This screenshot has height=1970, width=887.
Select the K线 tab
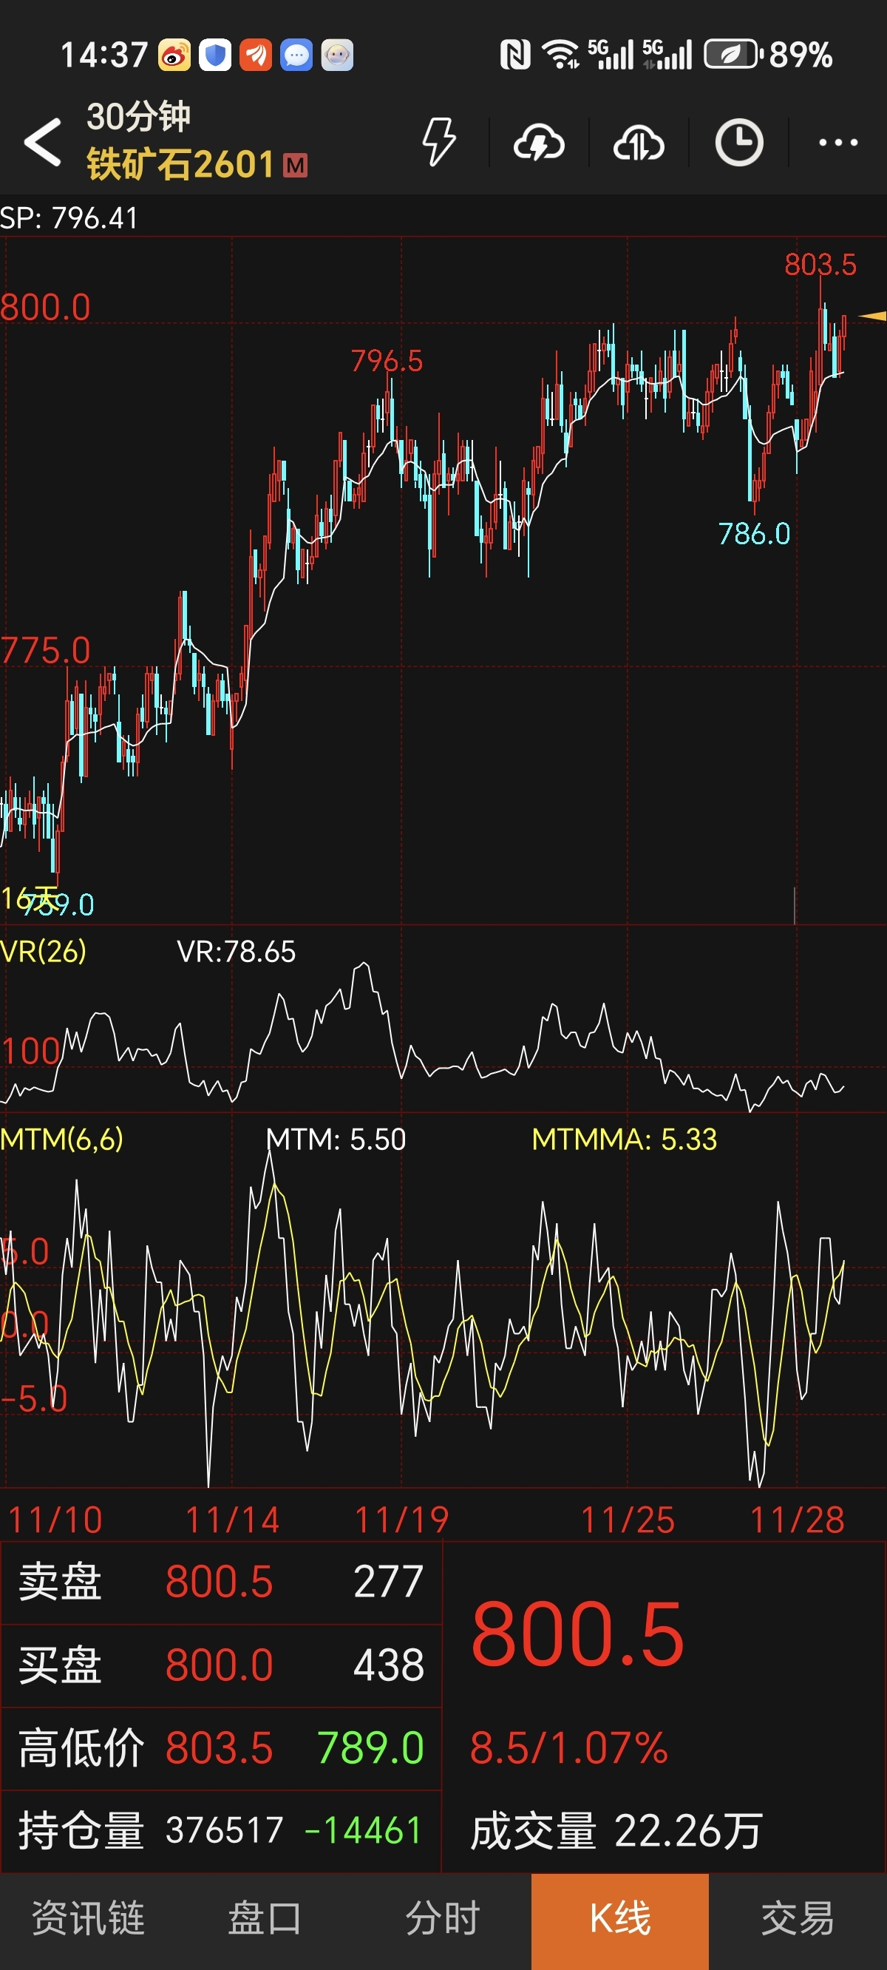coord(620,1921)
